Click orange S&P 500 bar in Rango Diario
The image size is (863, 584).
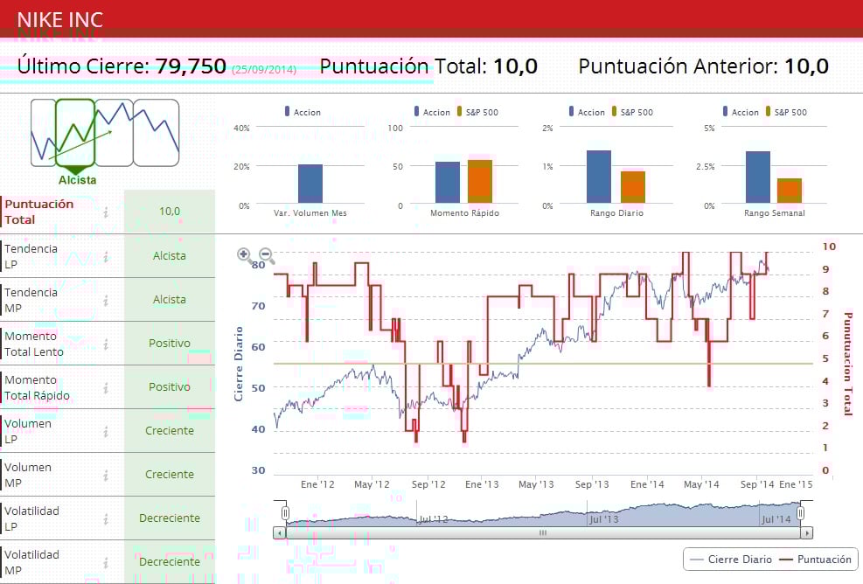tap(633, 187)
